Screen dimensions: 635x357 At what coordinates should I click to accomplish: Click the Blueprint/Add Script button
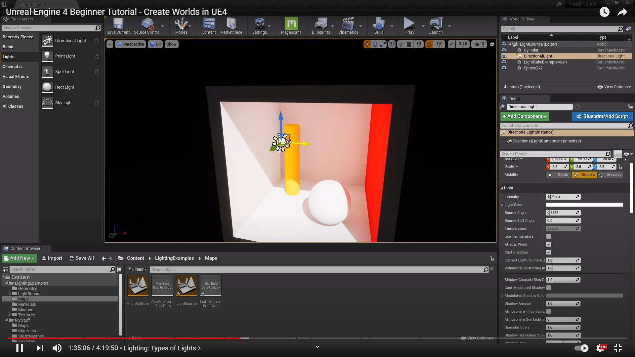pos(602,116)
